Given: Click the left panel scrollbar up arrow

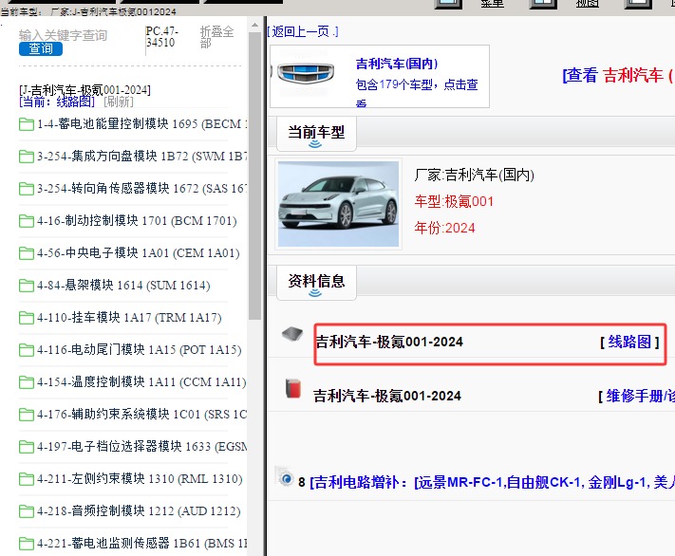Looking at the screenshot, I should click(x=254, y=25).
